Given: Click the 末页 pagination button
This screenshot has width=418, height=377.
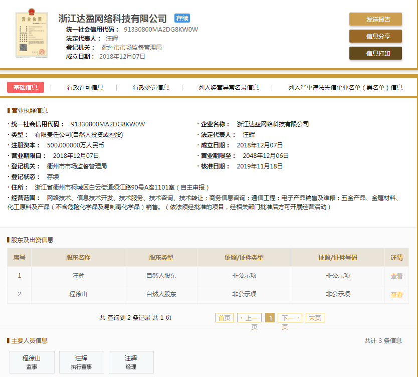Looking at the screenshot, I should [x=314, y=317].
